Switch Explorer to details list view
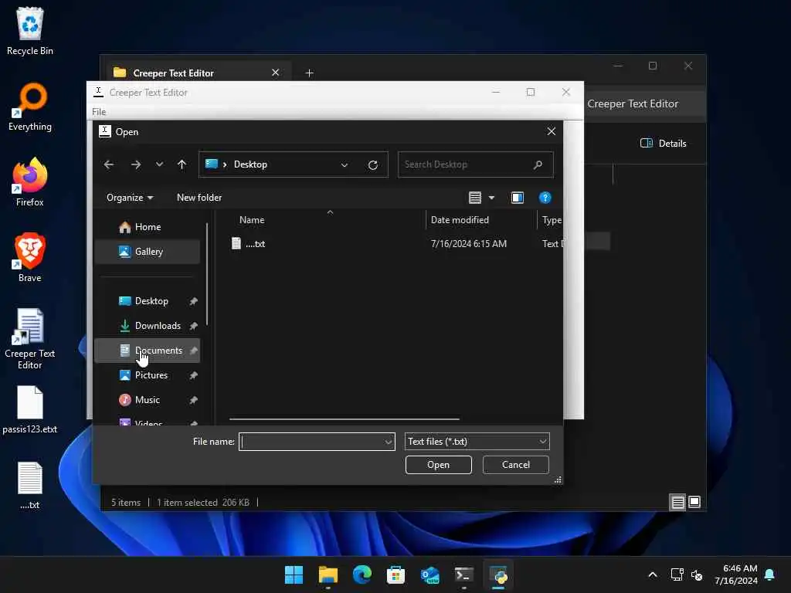 click(x=677, y=502)
